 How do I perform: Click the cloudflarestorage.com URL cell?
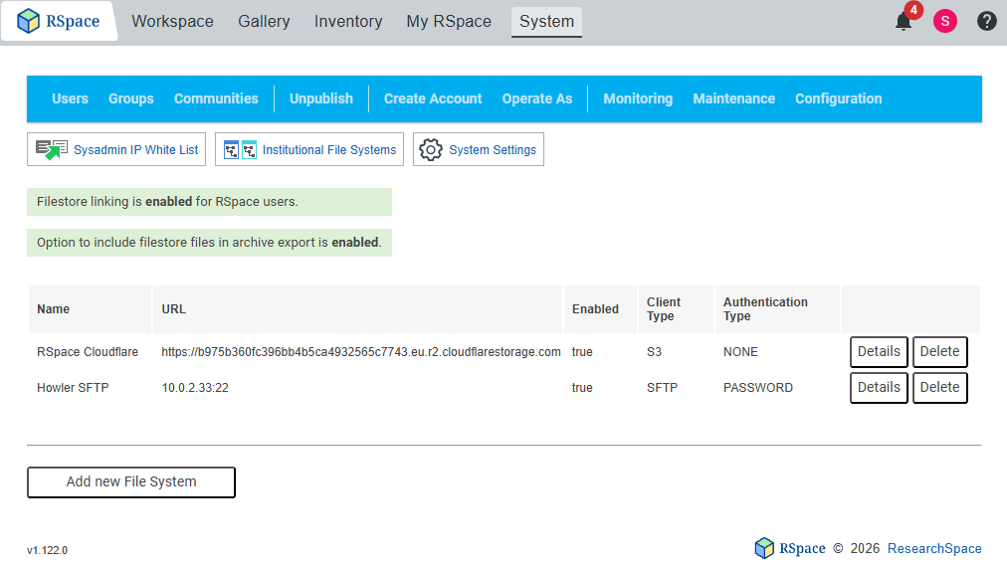361,352
